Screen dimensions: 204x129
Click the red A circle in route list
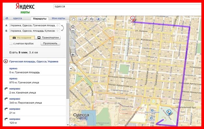6,61
